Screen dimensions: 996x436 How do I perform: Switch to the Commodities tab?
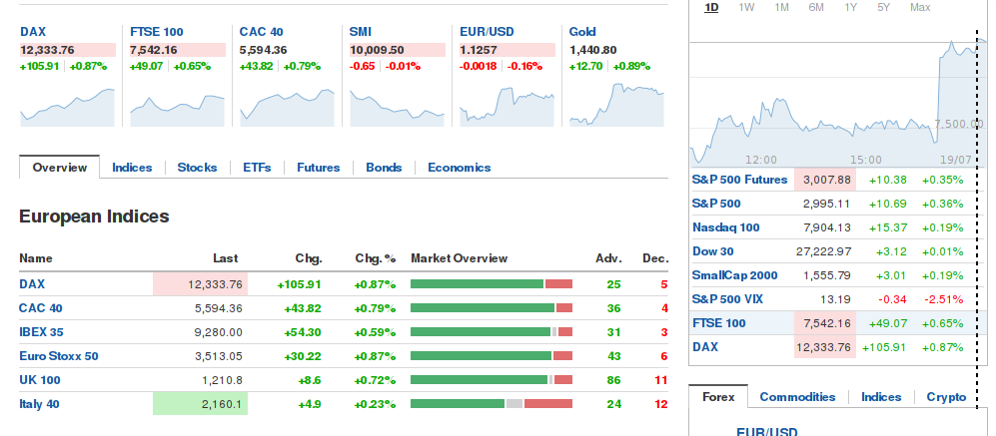click(798, 397)
